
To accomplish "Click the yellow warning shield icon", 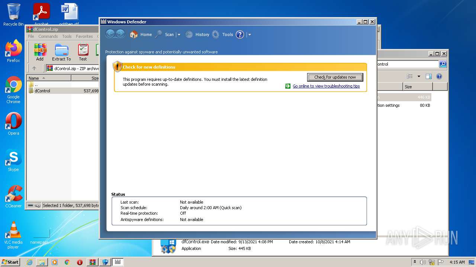I will pyautogui.click(x=118, y=66).
